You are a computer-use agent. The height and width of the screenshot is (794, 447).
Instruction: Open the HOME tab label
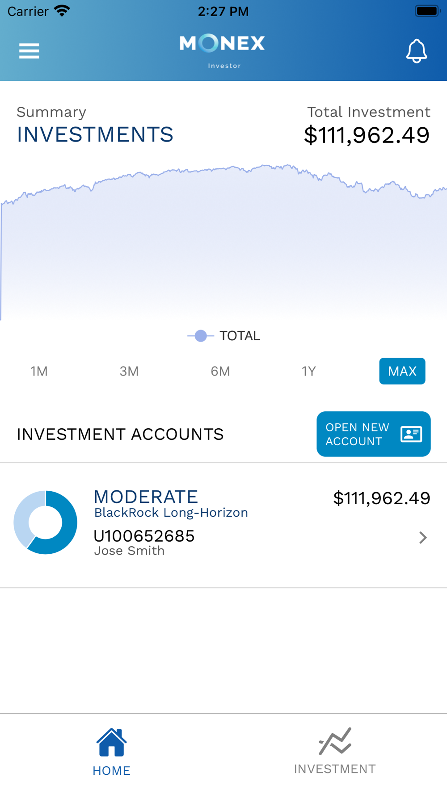pos(111,770)
